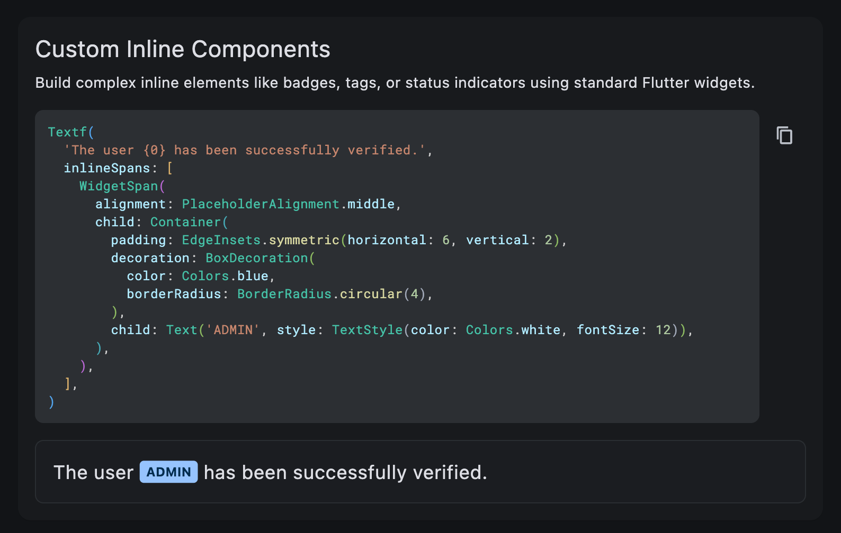Click inlineSpans in the code block
Screen dimensions: 841x533
tap(106, 168)
